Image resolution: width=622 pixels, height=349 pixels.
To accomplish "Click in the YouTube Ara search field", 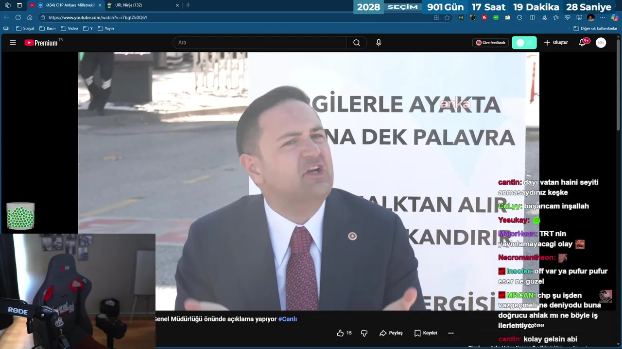I will [259, 43].
